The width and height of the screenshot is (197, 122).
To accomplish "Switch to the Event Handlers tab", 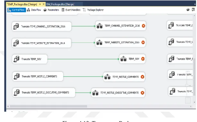I will click(x=71, y=10).
